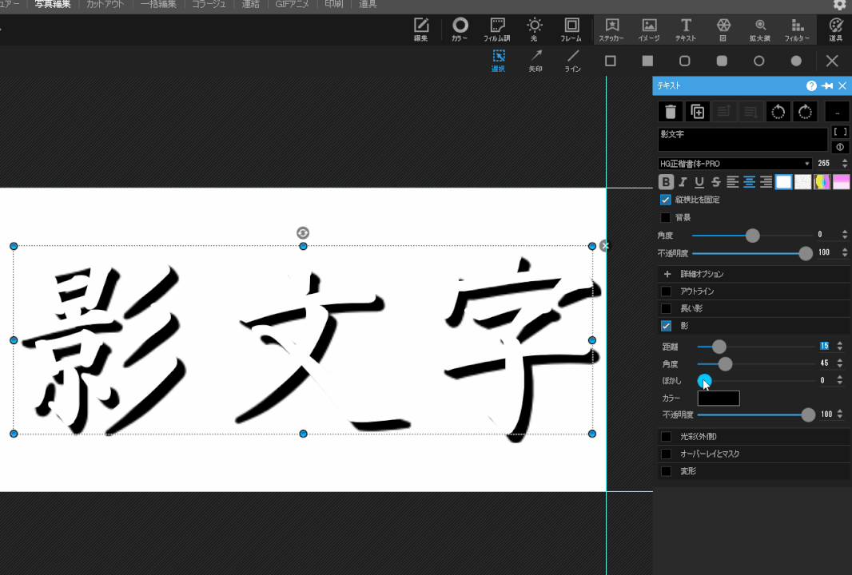Open settings gear at top right
The height and width of the screenshot is (575, 852).
pyautogui.click(x=839, y=5)
